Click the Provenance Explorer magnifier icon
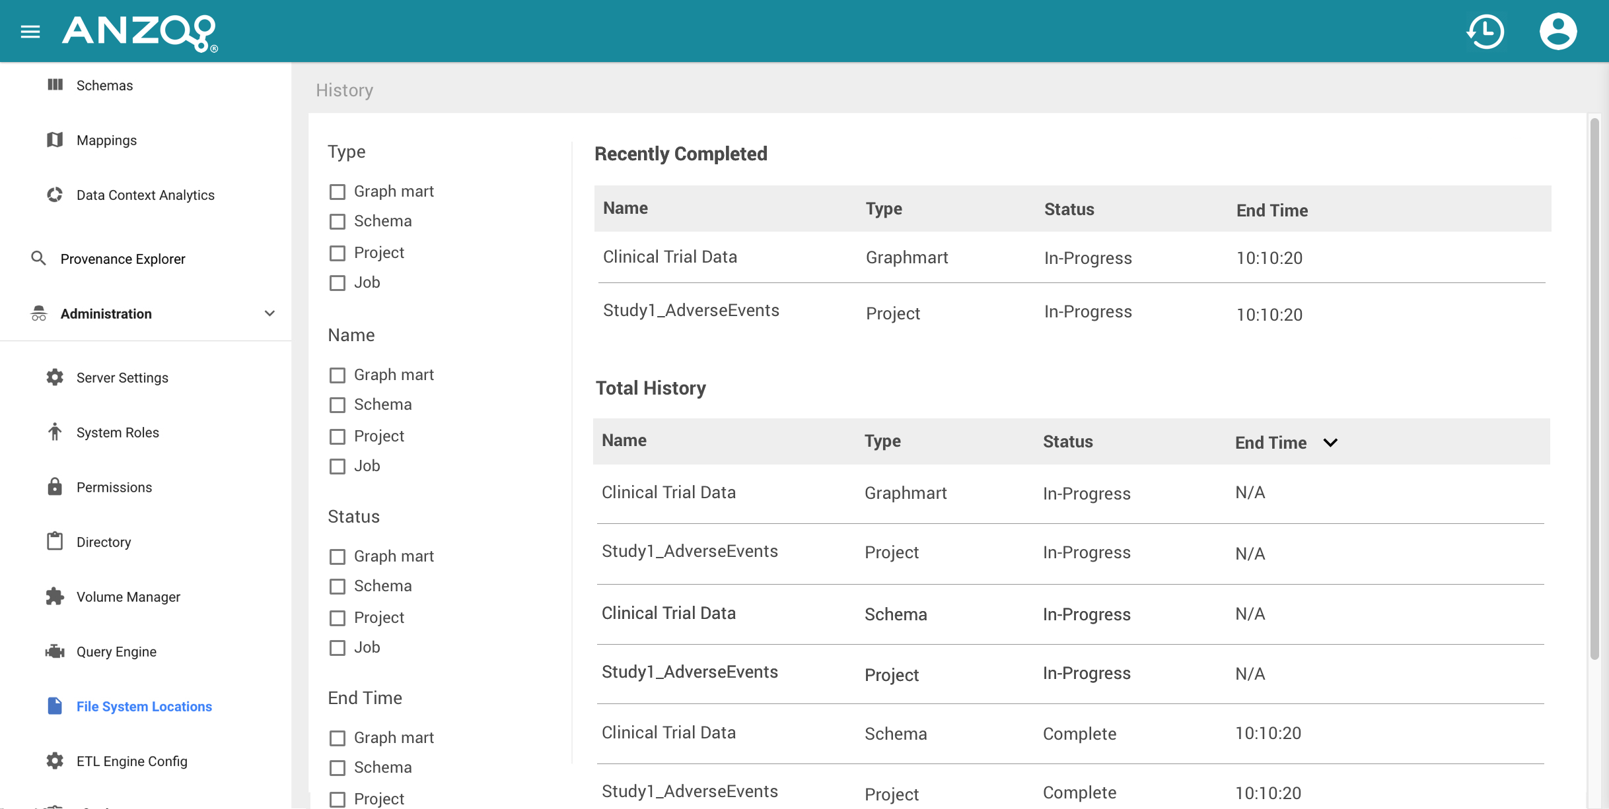 [38, 259]
